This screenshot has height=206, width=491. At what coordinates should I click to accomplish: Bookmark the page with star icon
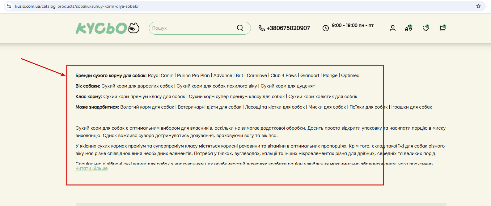478,6
